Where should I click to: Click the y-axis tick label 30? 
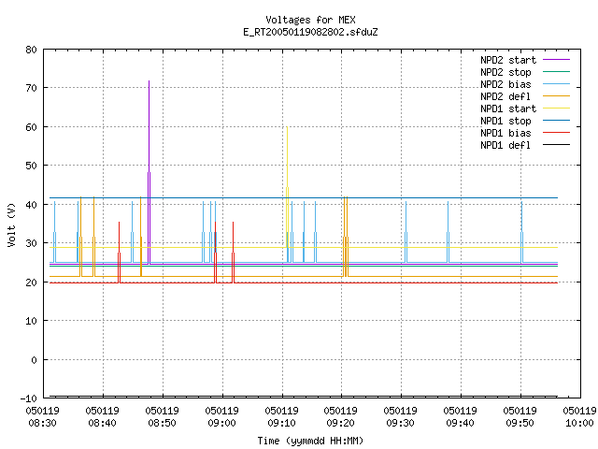click(x=31, y=243)
